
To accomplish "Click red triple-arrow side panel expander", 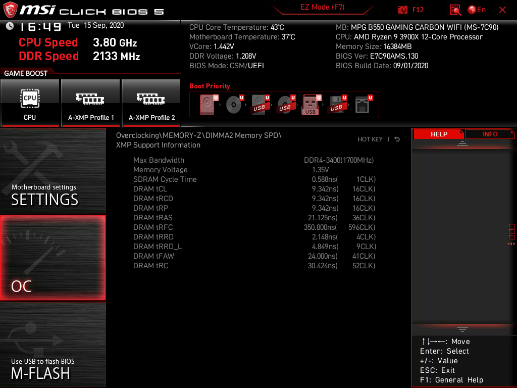I will 511,244.
